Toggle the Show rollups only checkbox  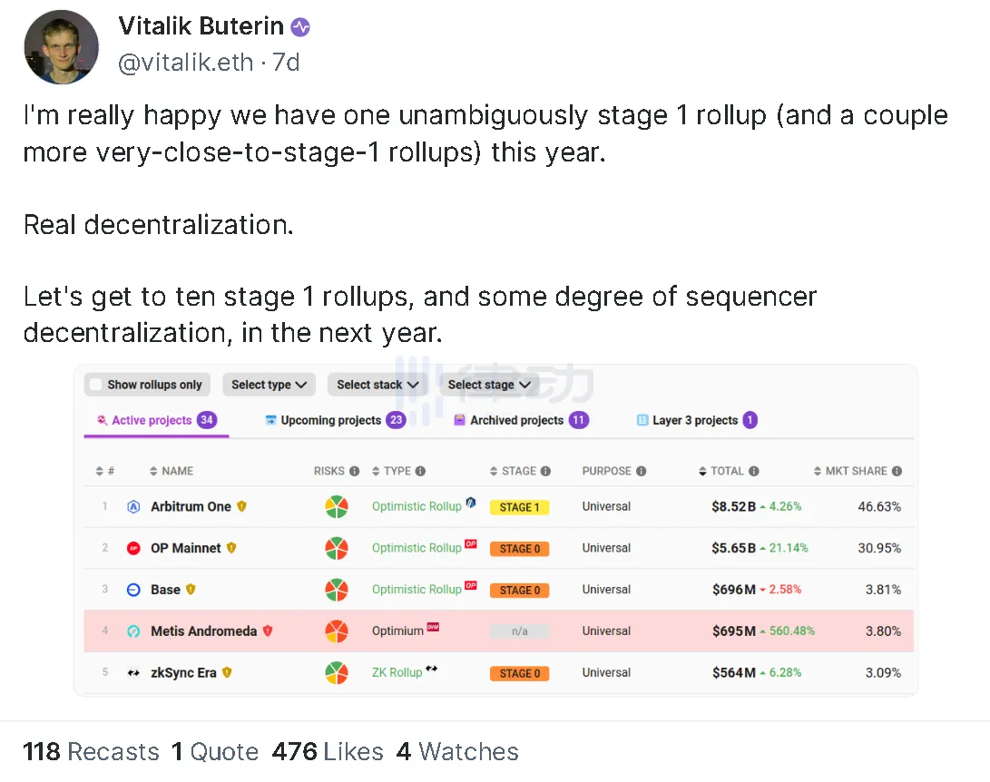[97, 385]
